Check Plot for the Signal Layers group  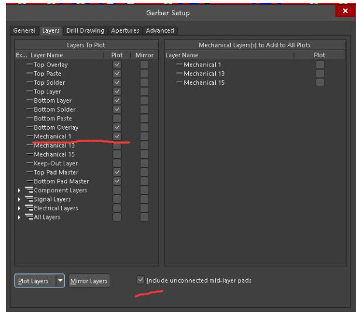[x=117, y=199]
